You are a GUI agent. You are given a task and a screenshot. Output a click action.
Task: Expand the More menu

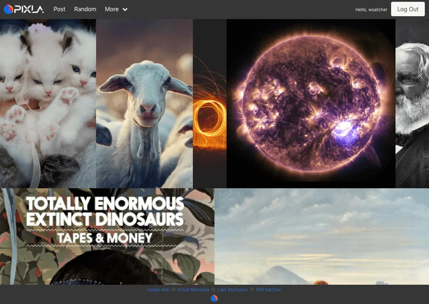click(x=116, y=9)
